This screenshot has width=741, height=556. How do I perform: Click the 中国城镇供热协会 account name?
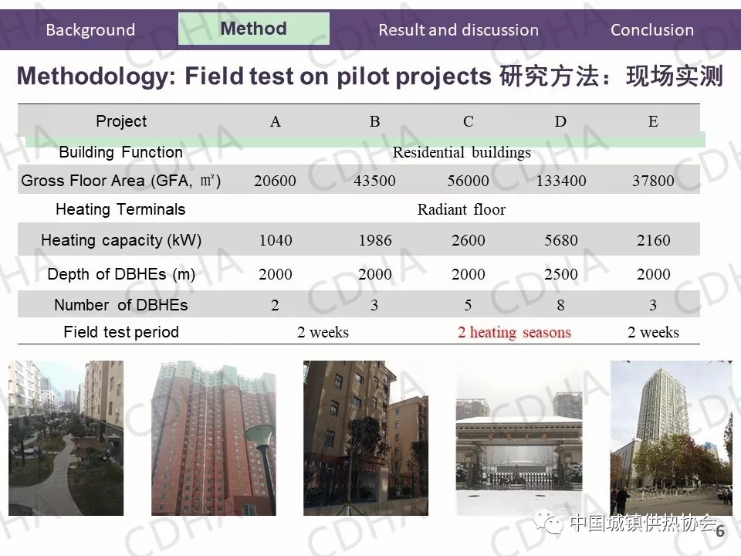click(x=642, y=524)
